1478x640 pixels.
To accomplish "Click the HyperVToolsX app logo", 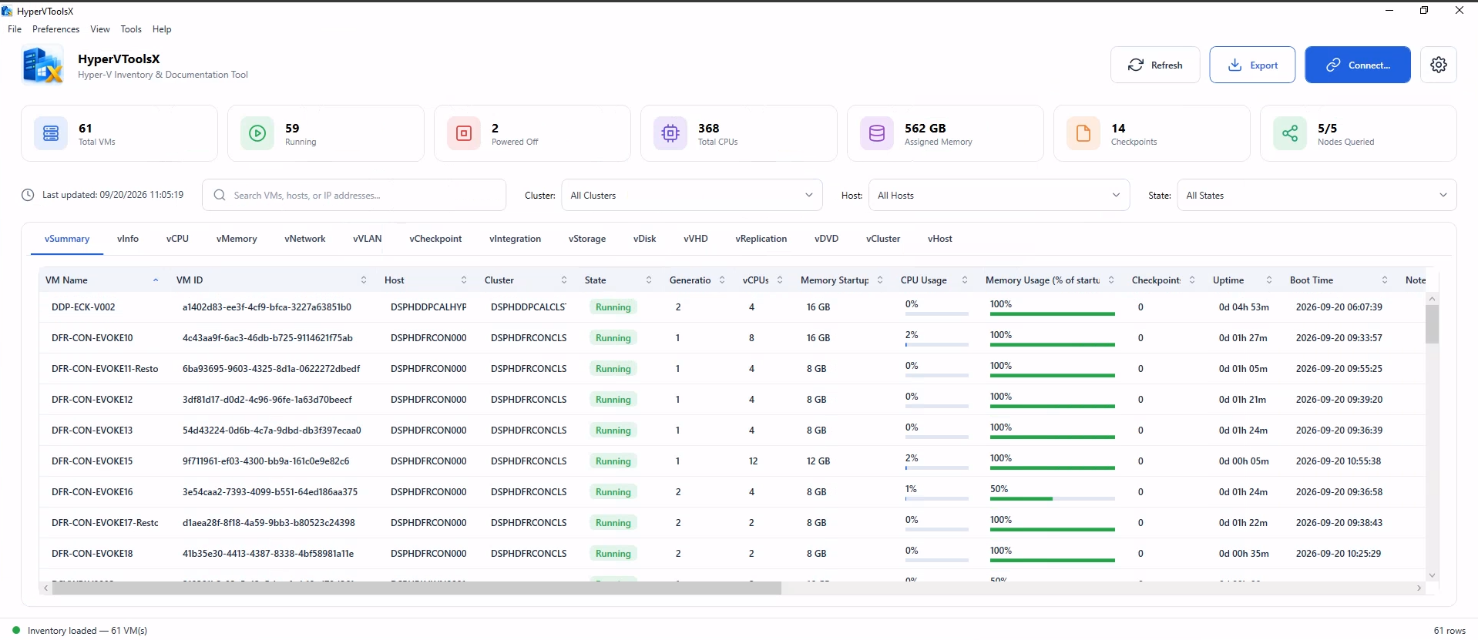I will tap(43, 65).
